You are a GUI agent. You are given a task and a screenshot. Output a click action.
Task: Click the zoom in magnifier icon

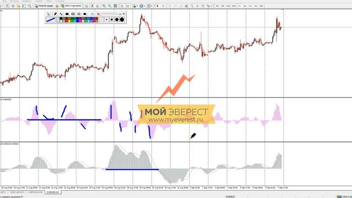point(104,6)
